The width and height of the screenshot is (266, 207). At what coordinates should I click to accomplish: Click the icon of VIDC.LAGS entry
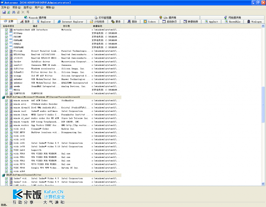(11, 150)
